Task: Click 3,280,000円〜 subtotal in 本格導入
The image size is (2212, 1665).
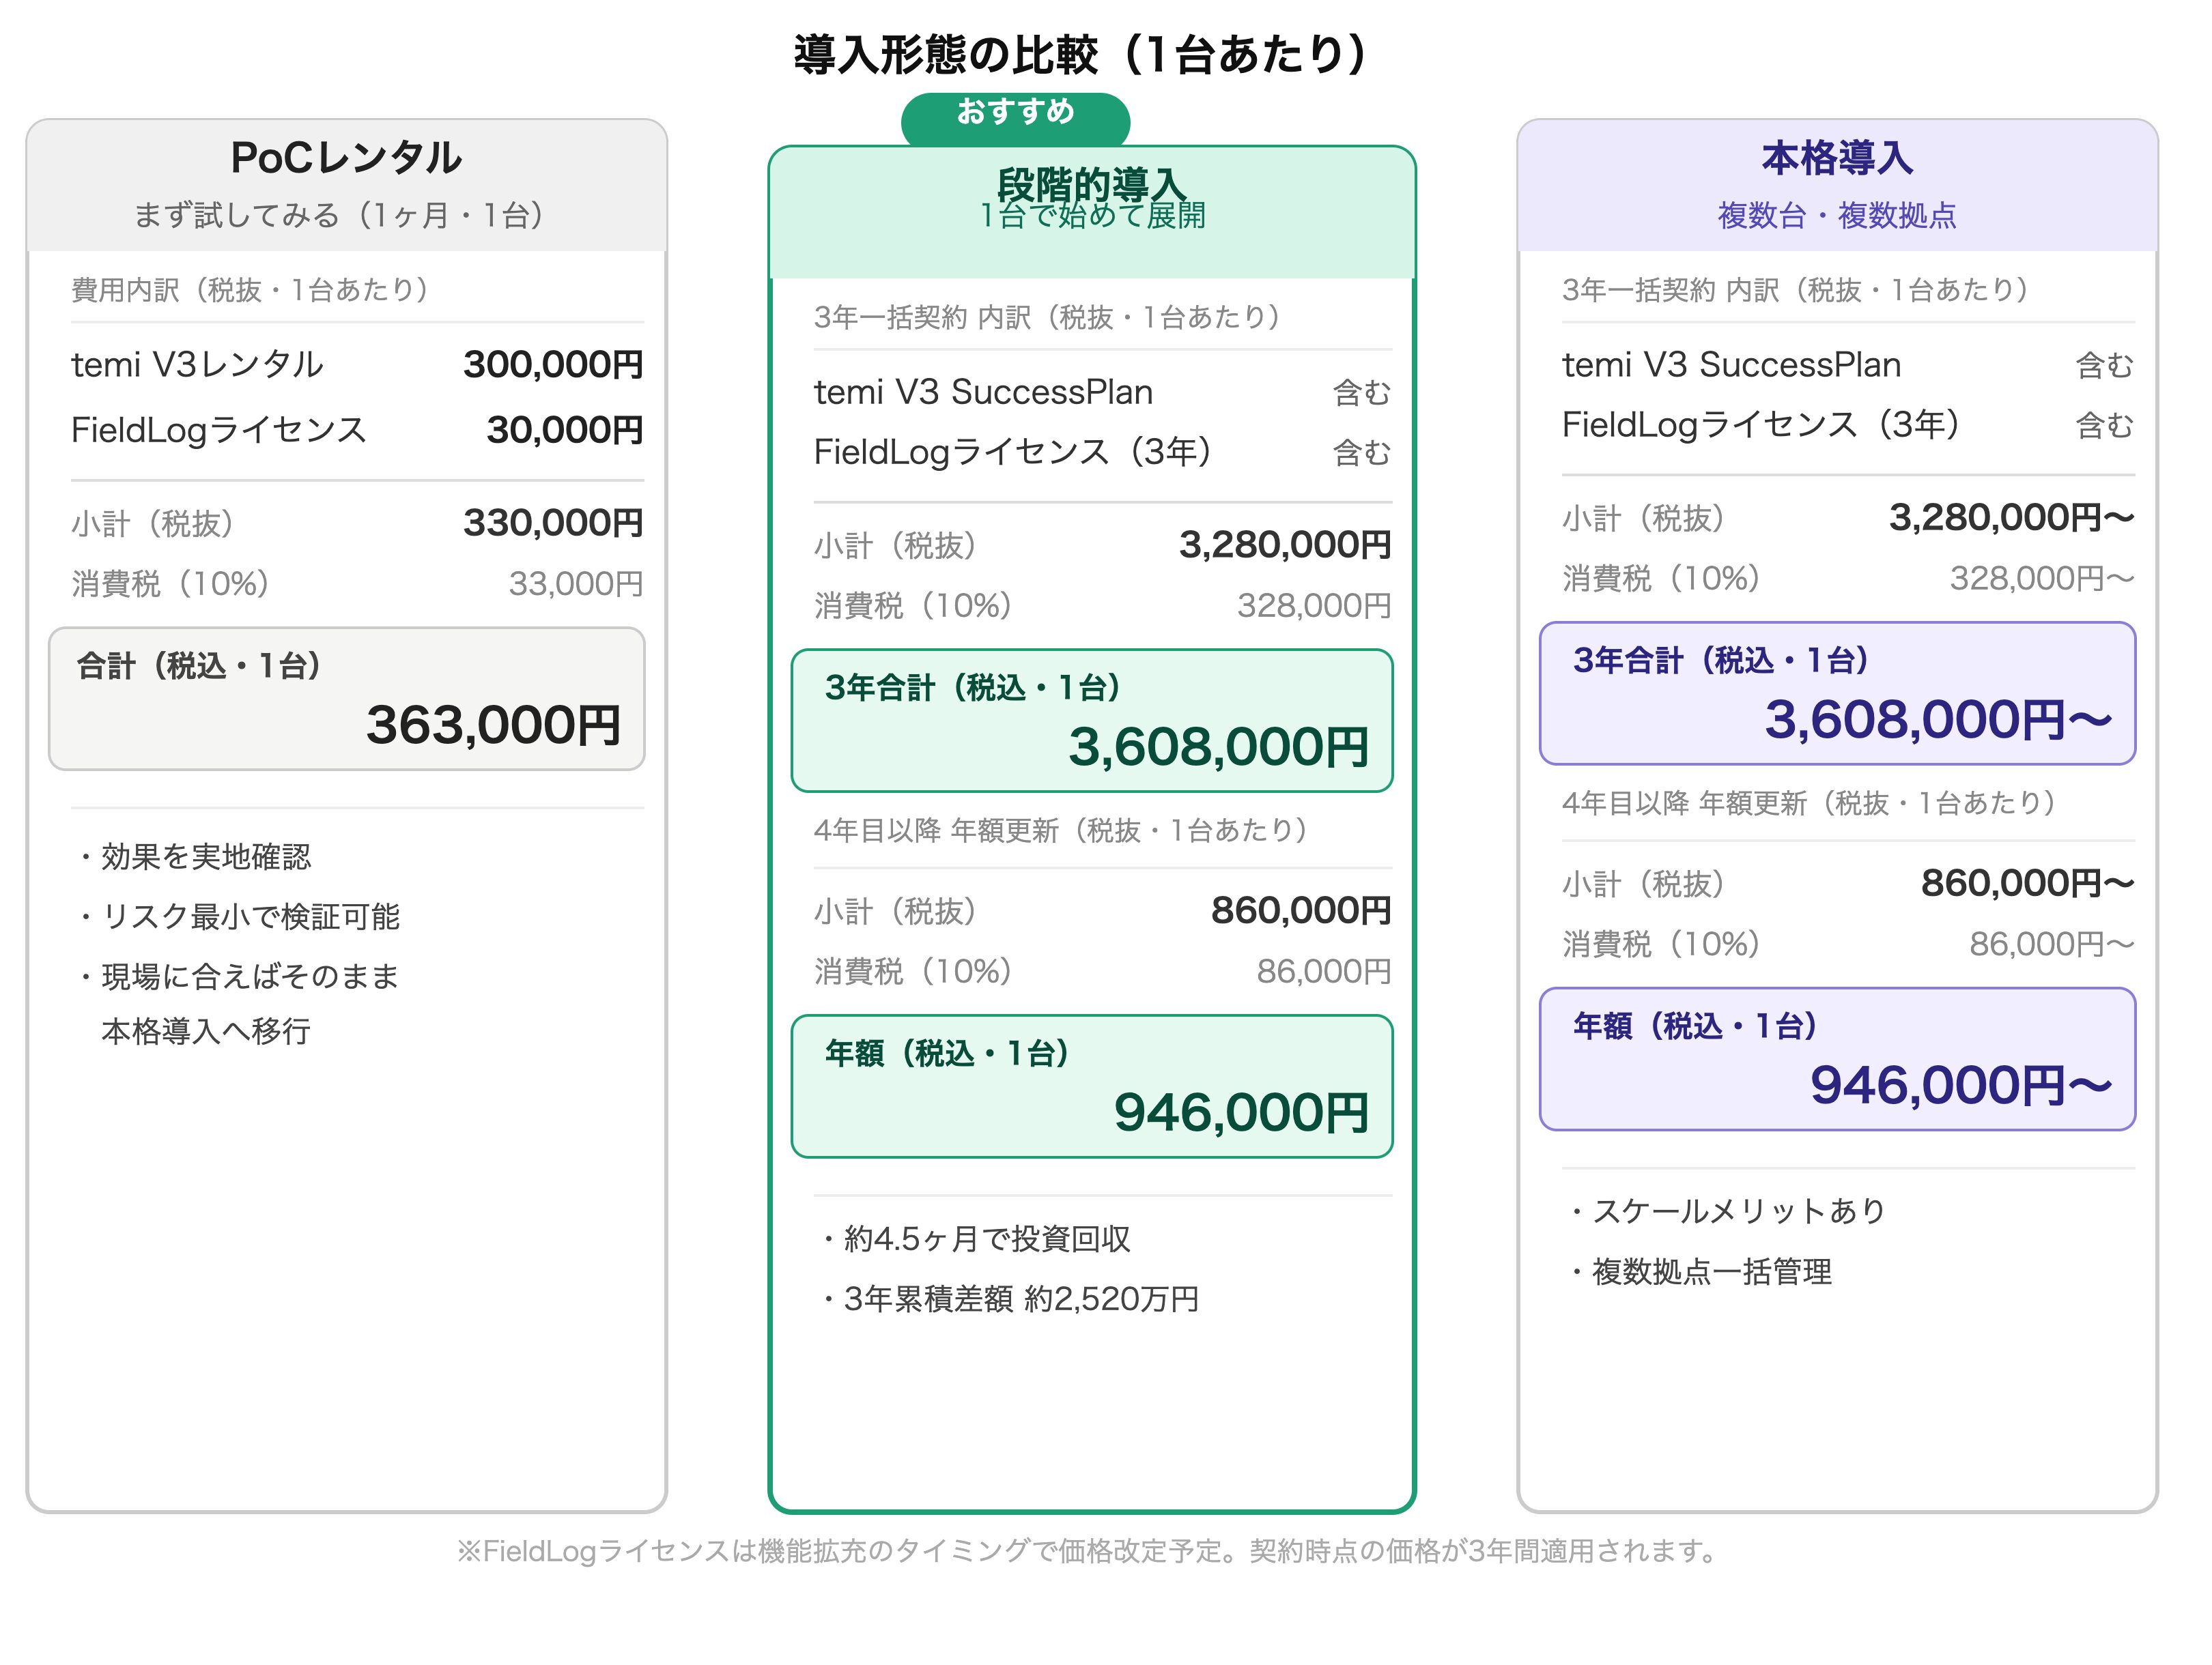Action: (x=2012, y=518)
